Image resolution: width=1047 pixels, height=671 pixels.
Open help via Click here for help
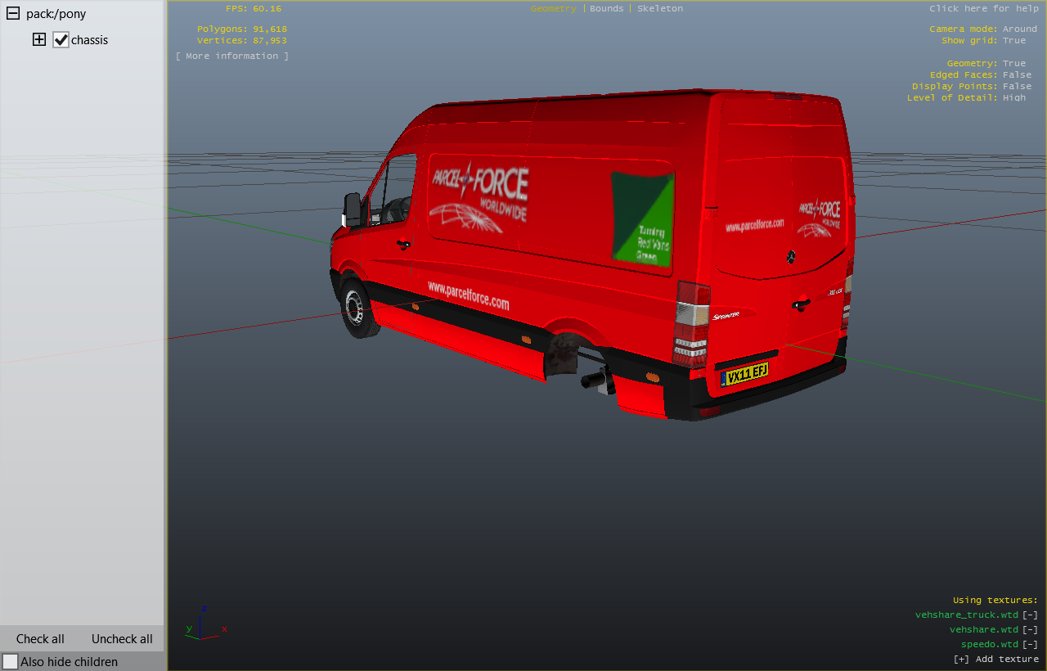982,8
